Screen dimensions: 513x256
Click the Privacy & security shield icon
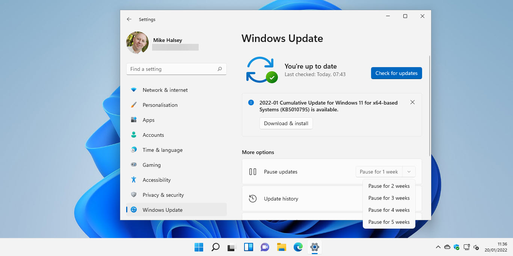(134, 195)
